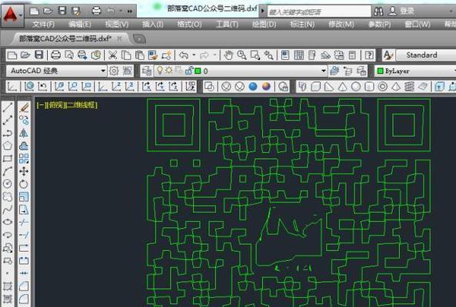Activate the Pan hand tool

pos(228,55)
